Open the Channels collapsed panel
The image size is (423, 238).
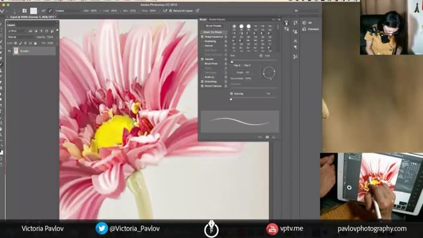pyautogui.click(x=311, y=29)
